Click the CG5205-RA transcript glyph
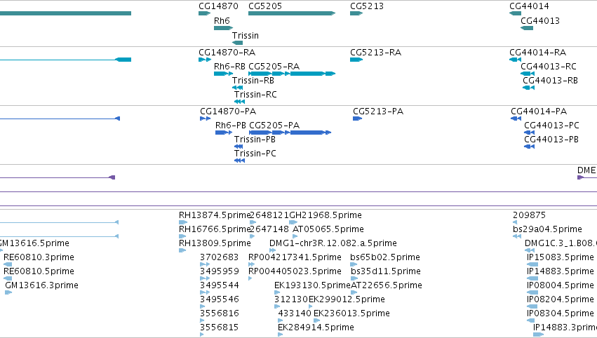The image size is (597, 338). pos(292,74)
